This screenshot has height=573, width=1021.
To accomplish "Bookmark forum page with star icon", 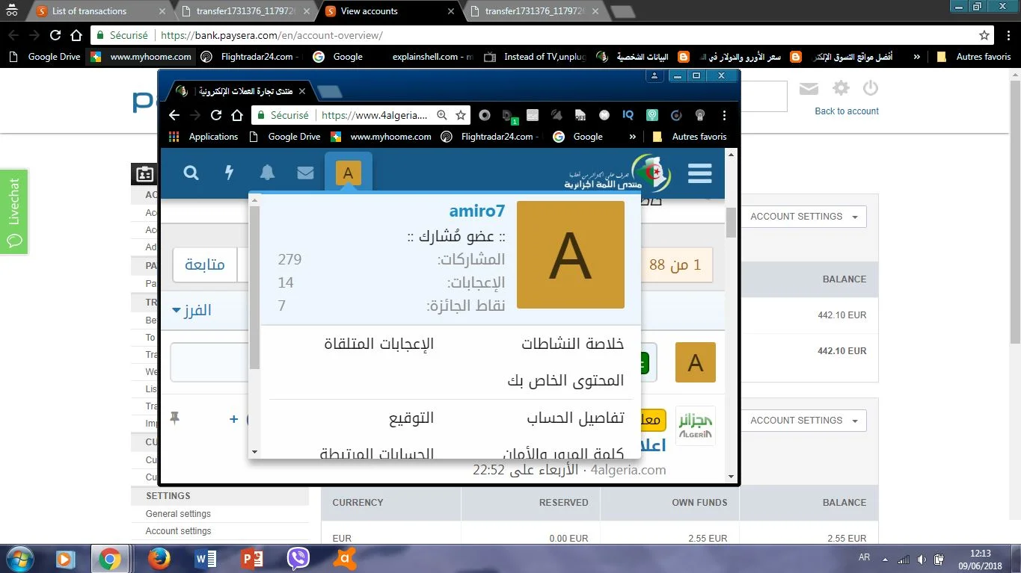I will (x=461, y=115).
